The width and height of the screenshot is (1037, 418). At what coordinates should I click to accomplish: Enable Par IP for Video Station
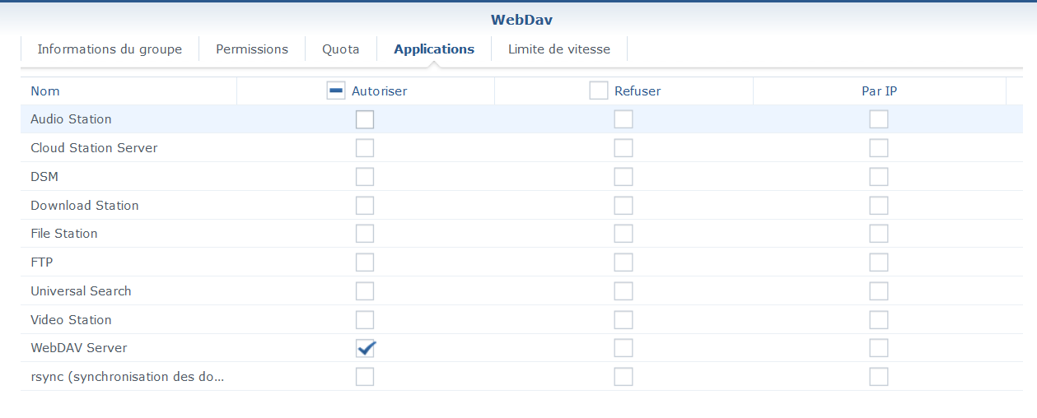tap(879, 320)
